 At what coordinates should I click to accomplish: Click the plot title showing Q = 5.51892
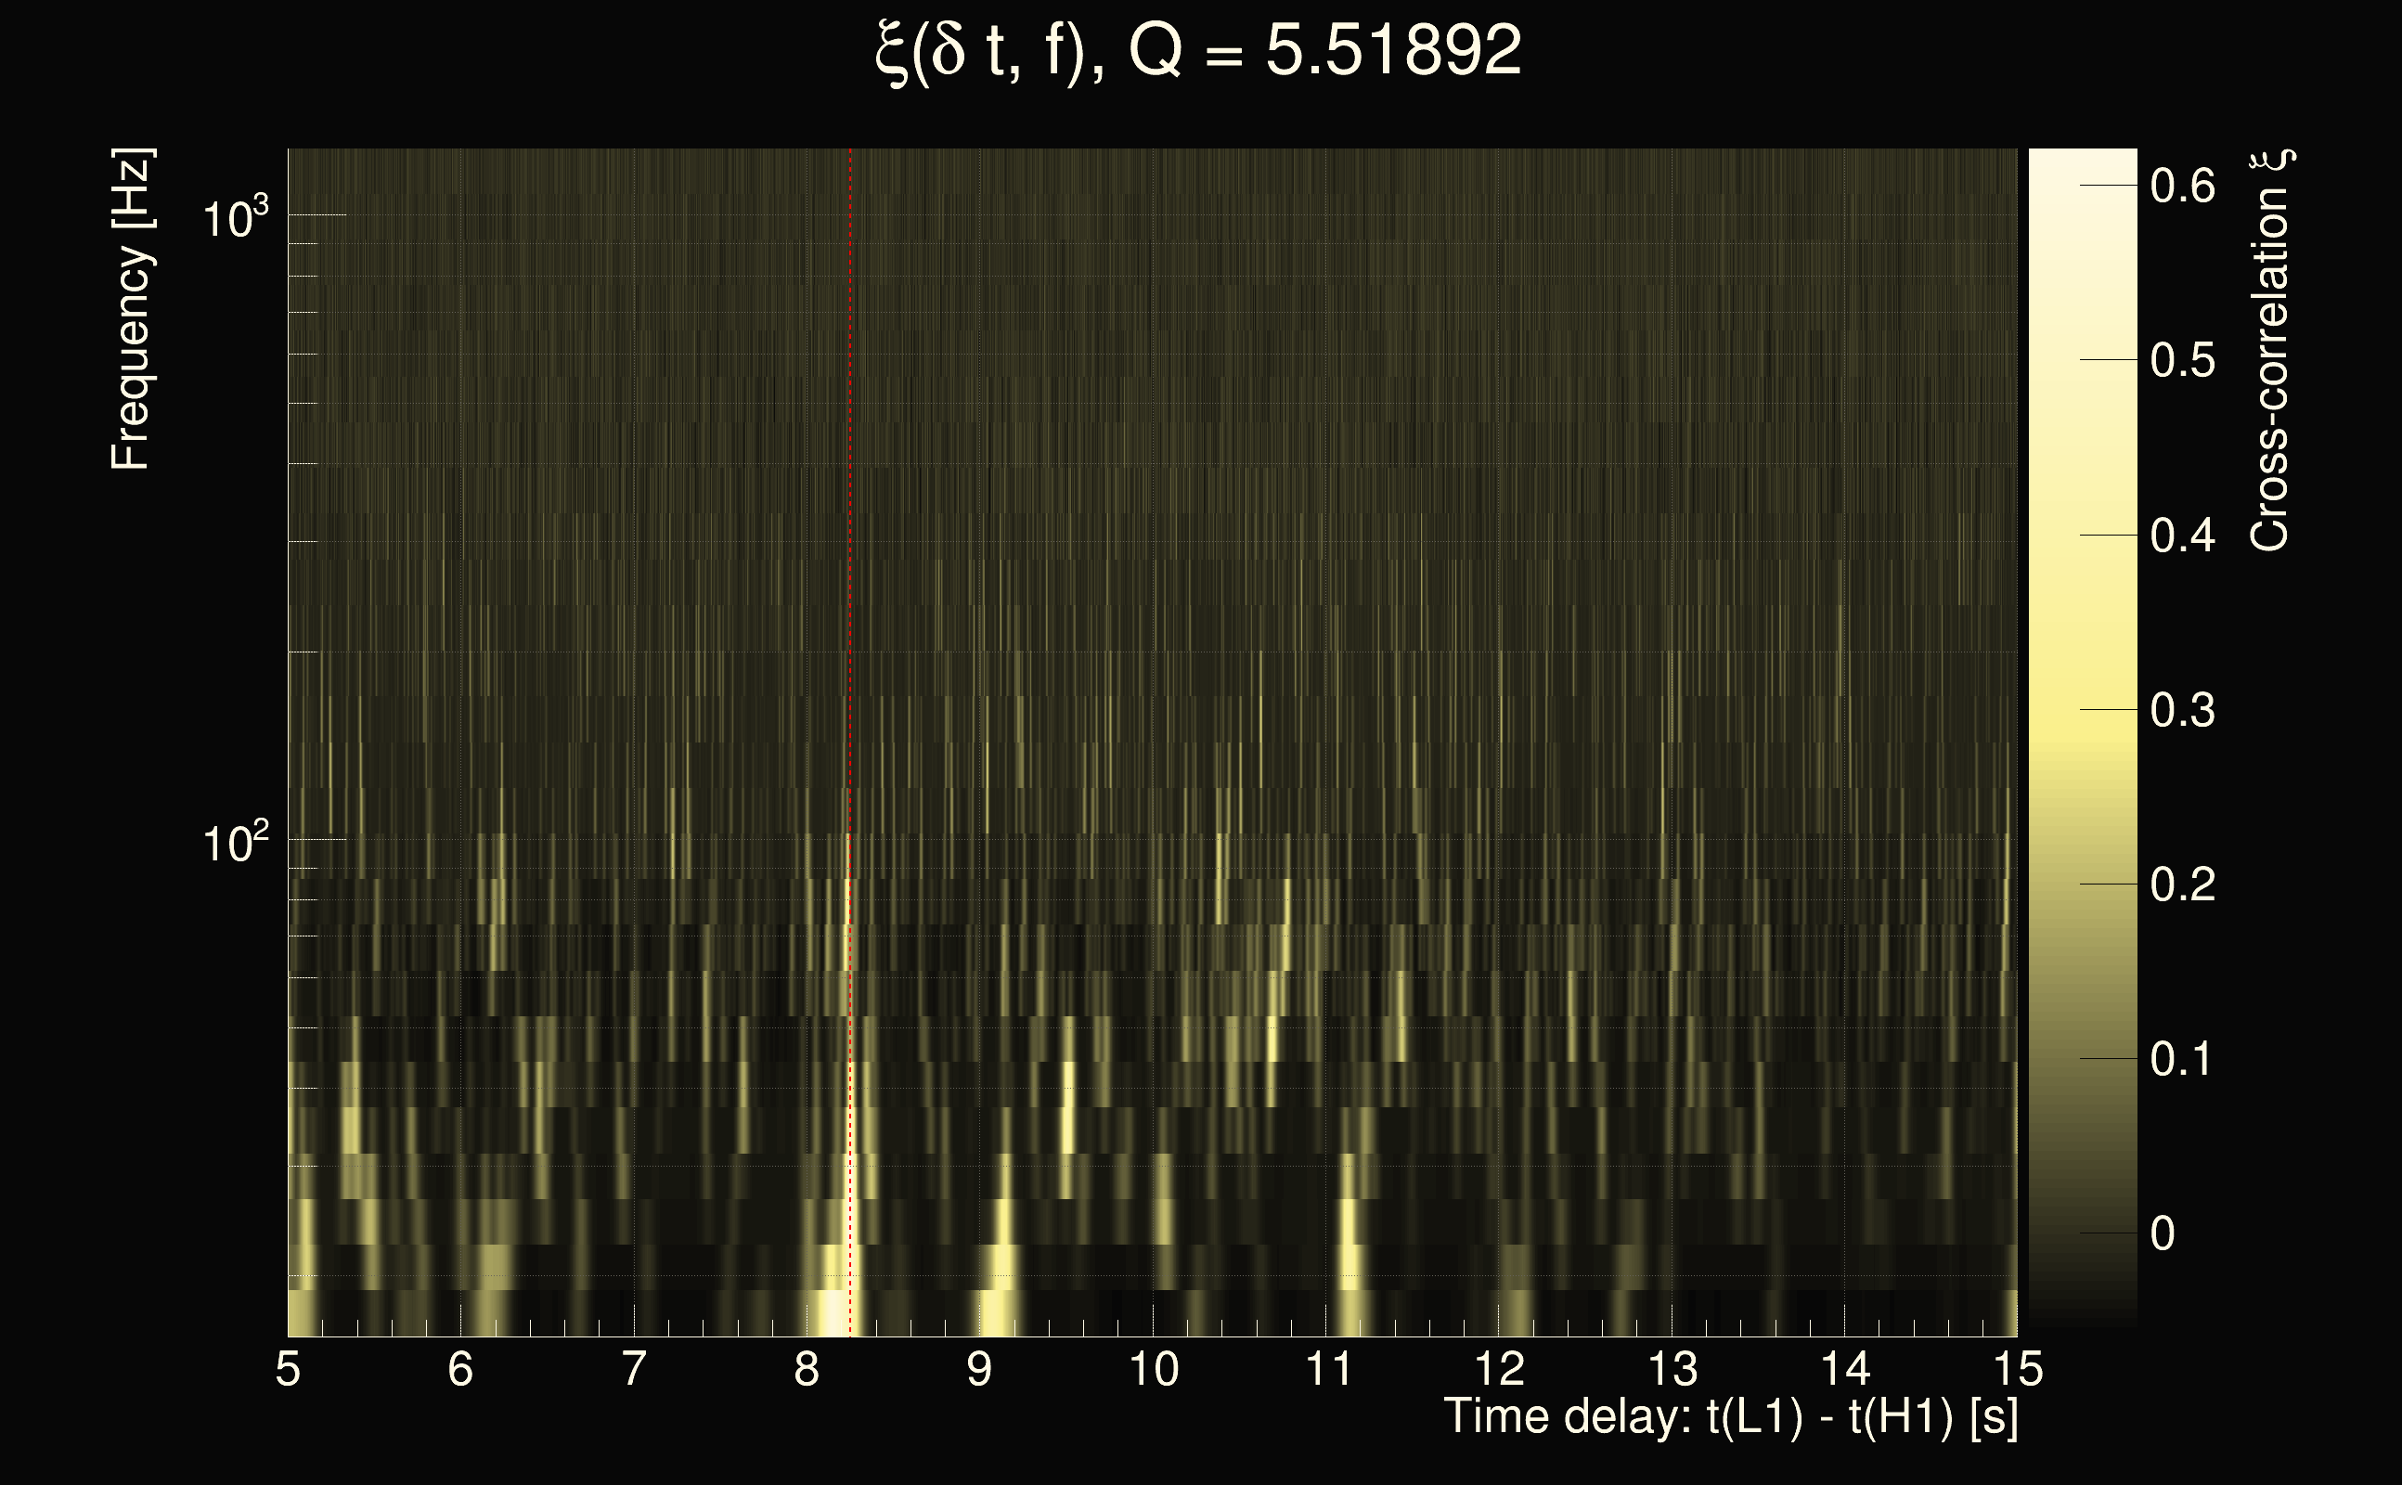click(1198, 51)
